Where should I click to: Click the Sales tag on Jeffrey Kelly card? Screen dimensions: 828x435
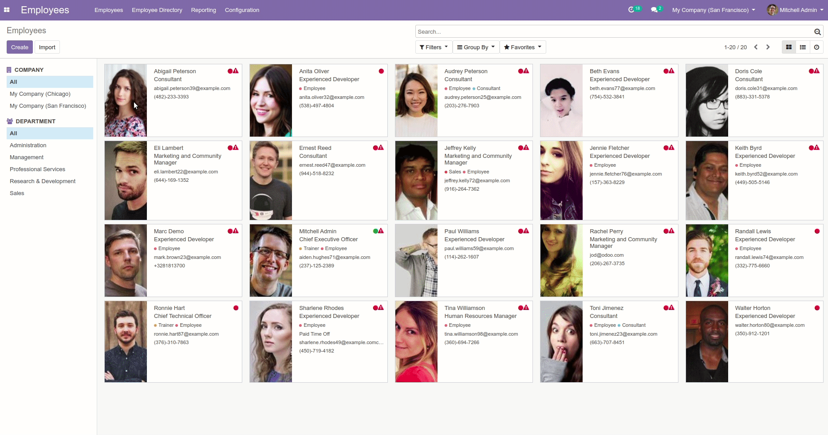453,172
